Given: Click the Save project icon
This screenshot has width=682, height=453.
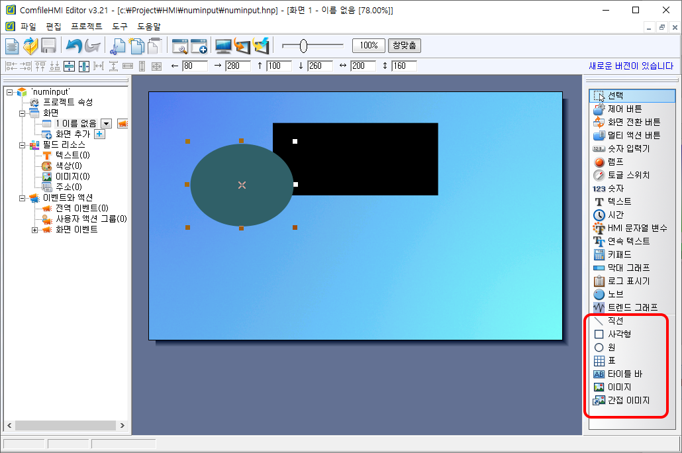Looking at the screenshot, I should click(48, 46).
